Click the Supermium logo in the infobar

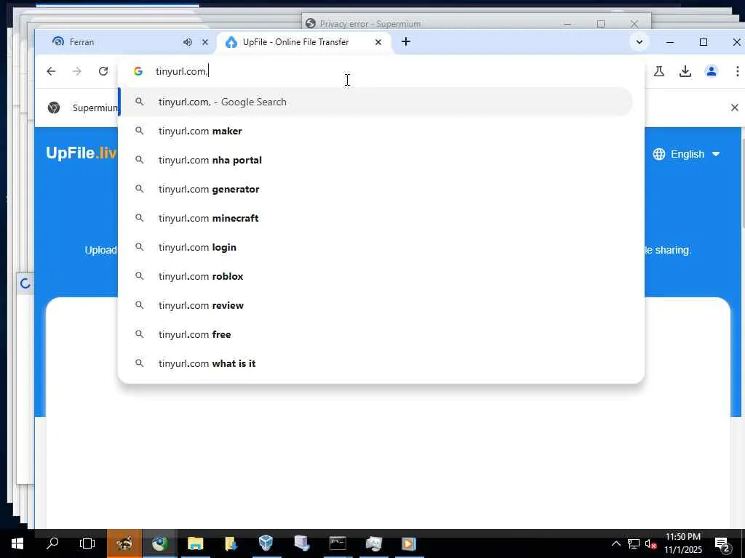[x=54, y=108]
